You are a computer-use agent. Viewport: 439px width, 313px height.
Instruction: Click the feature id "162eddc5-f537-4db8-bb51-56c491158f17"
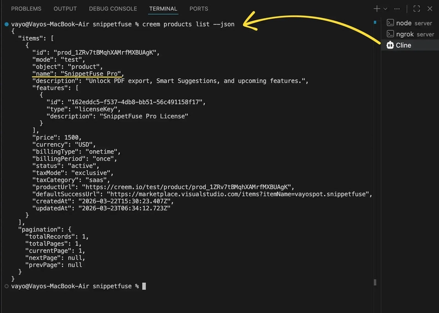tap(135, 102)
